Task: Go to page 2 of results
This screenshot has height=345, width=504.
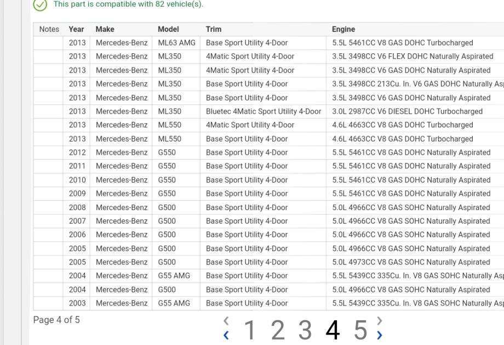Action: 278,330
